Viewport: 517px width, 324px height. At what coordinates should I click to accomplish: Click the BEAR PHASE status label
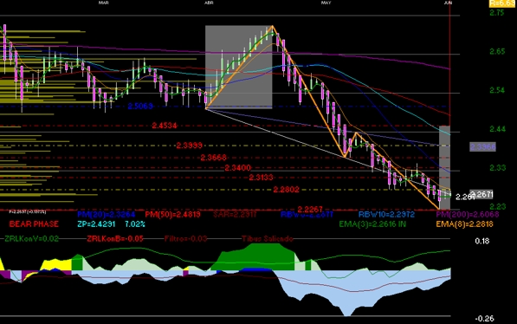click(x=34, y=224)
